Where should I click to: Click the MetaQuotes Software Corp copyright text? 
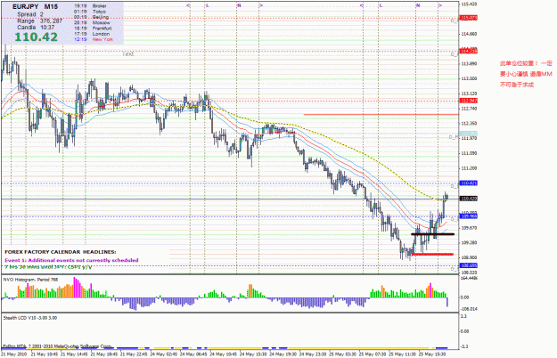click(58, 346)
